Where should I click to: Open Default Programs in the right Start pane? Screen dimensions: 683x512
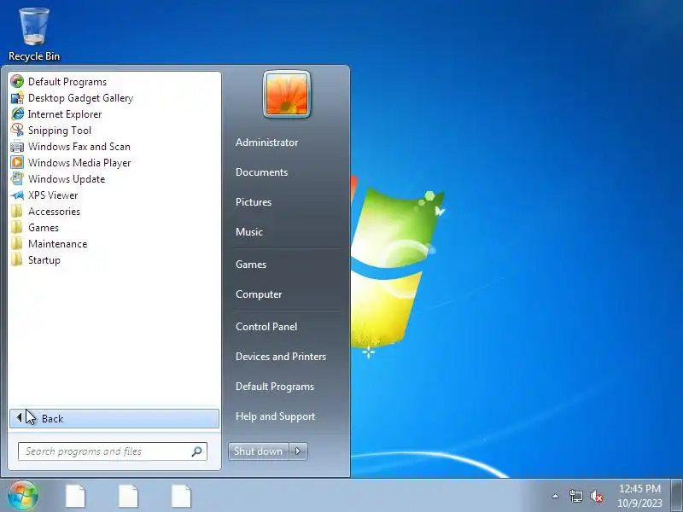(274, 387)
